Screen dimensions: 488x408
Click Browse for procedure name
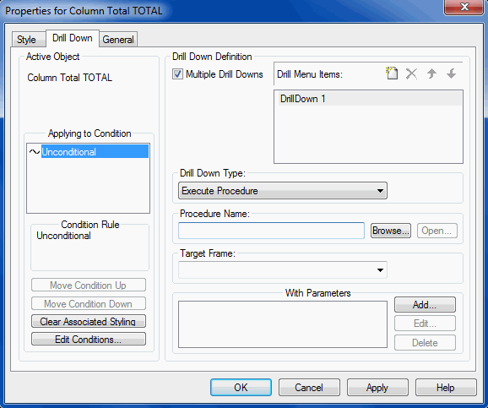coord(391,231)
